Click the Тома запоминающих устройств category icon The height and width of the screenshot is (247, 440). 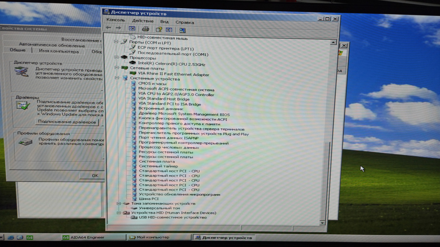coord(126,203)
